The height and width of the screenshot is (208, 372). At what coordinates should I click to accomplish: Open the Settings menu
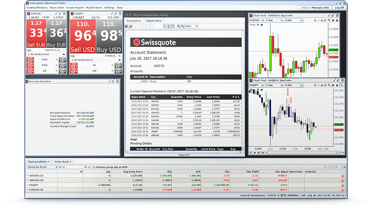(109, 8)
